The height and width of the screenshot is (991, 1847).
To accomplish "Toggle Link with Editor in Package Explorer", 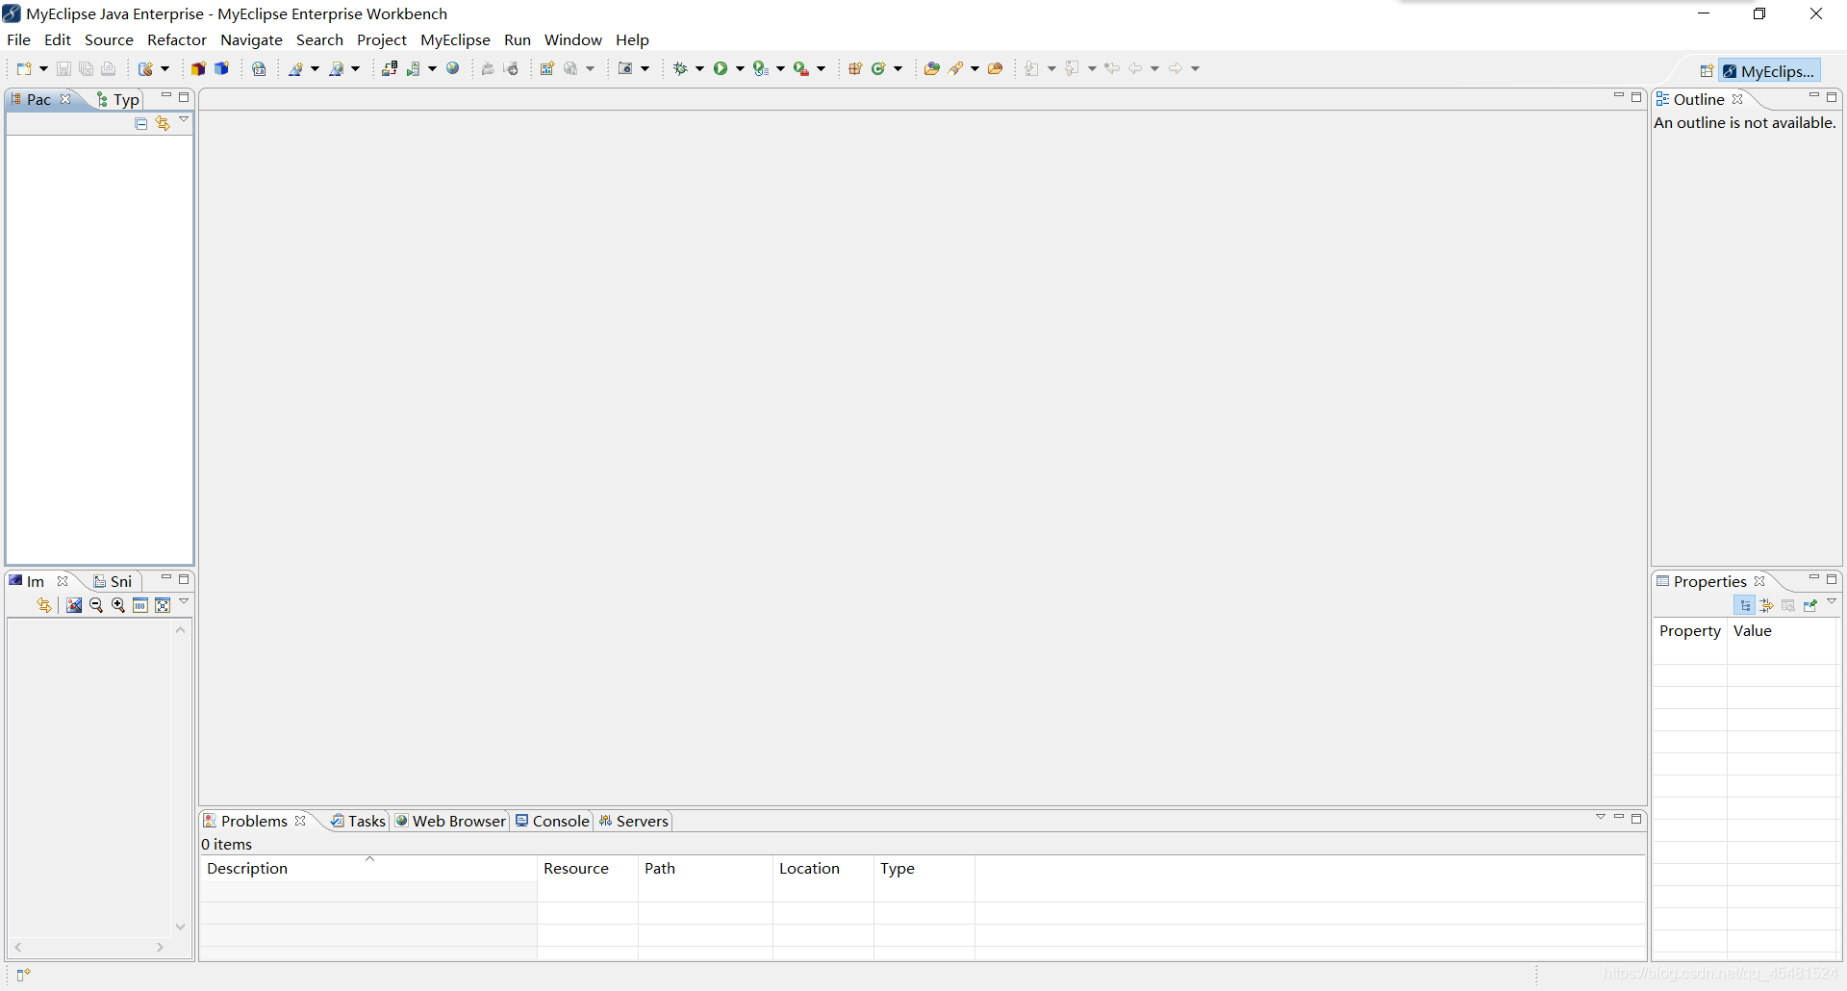I will pos(163,123).
